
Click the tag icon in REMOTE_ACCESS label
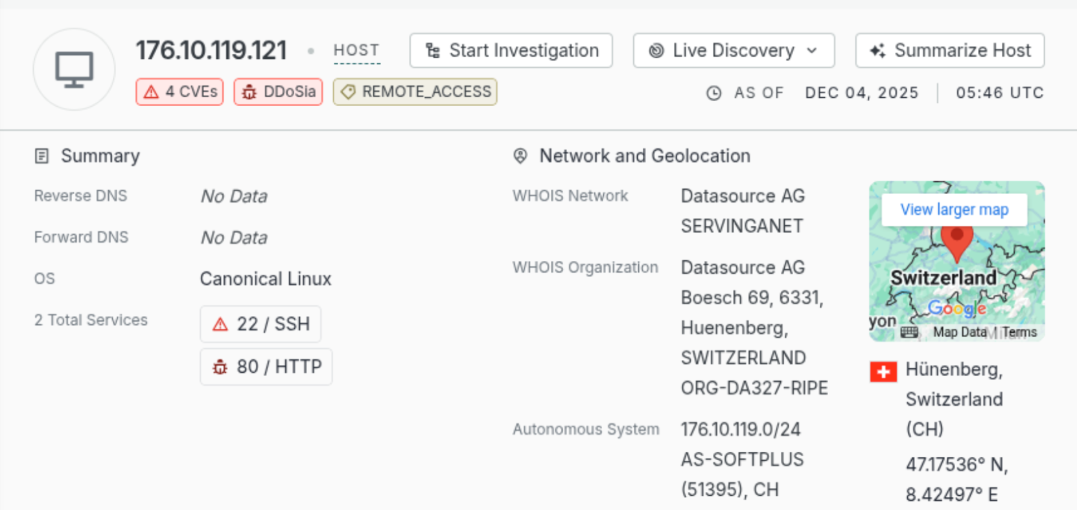point(348,93)
